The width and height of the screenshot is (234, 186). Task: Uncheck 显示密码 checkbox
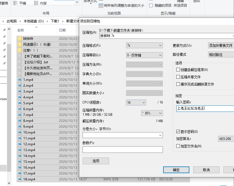[x=178, y=131]
